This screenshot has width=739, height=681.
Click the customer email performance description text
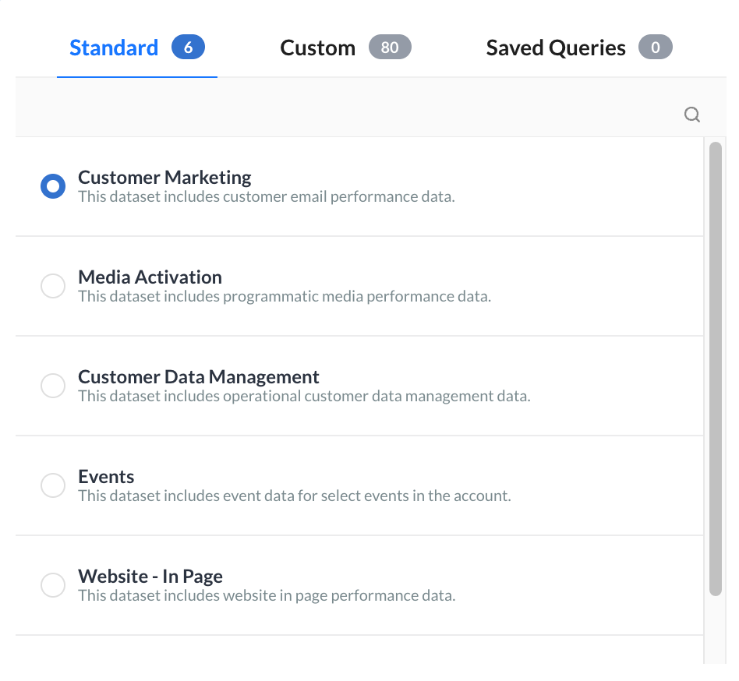click(266, 197)
